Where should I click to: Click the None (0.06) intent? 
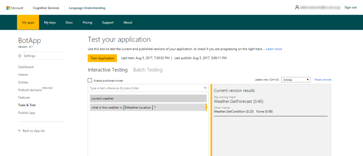264,112
